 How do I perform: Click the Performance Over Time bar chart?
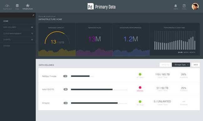[x=174, y=40]
